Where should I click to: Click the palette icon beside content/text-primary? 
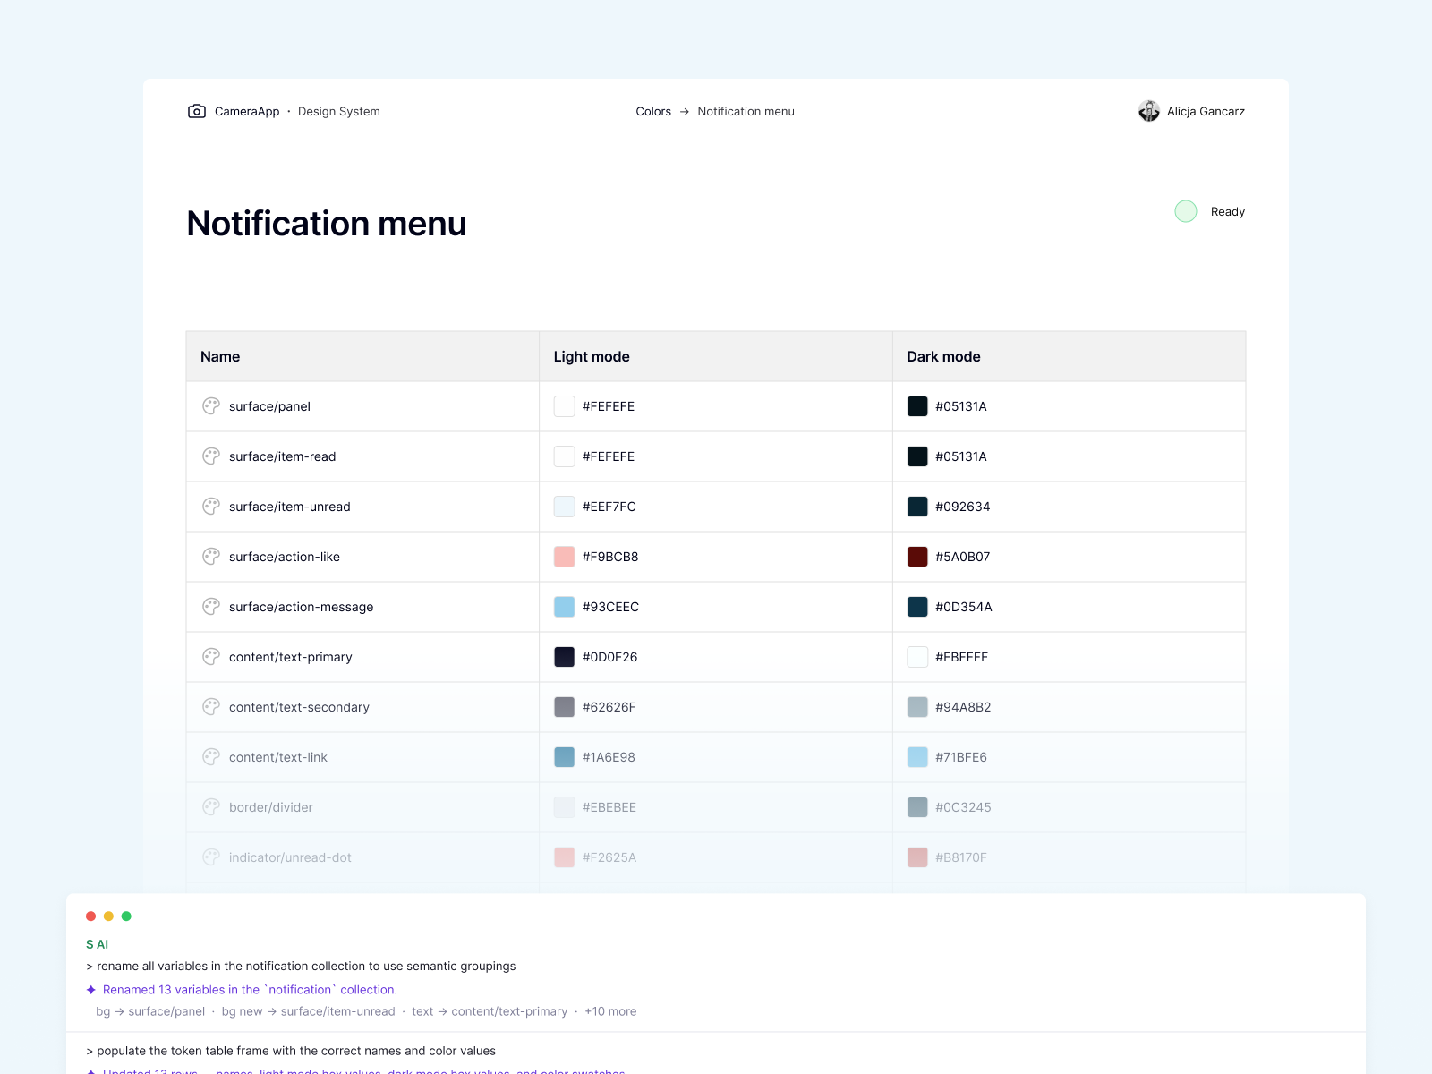click(210, 656)
